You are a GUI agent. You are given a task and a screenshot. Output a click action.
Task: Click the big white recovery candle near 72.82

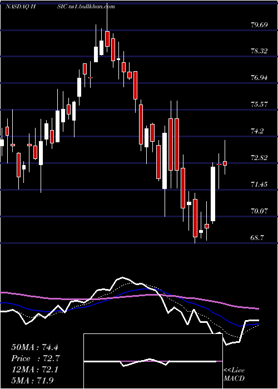tap(213, 194)
